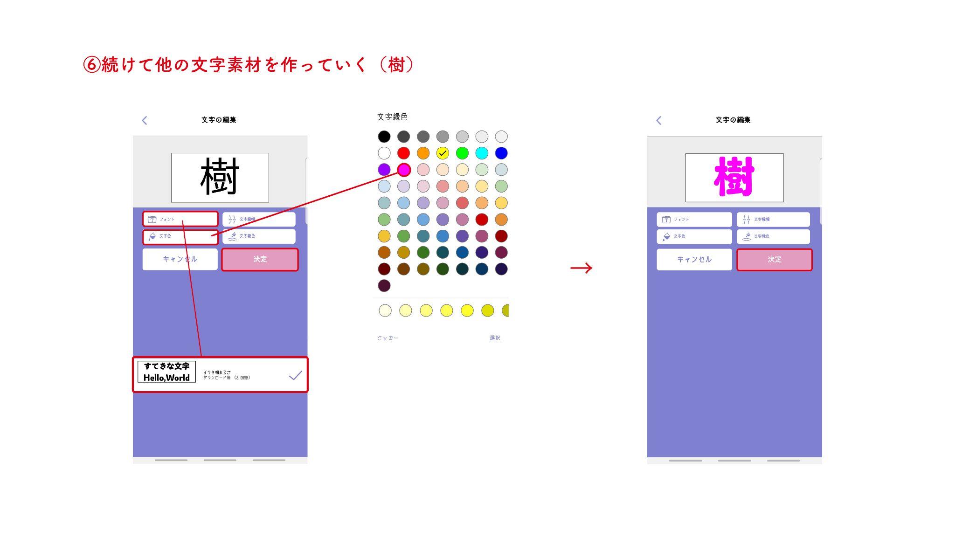Tap the フォント folder icon in right screen
Image resolution: width=955 pixels, height=537 pixels.
coord(666,219)
